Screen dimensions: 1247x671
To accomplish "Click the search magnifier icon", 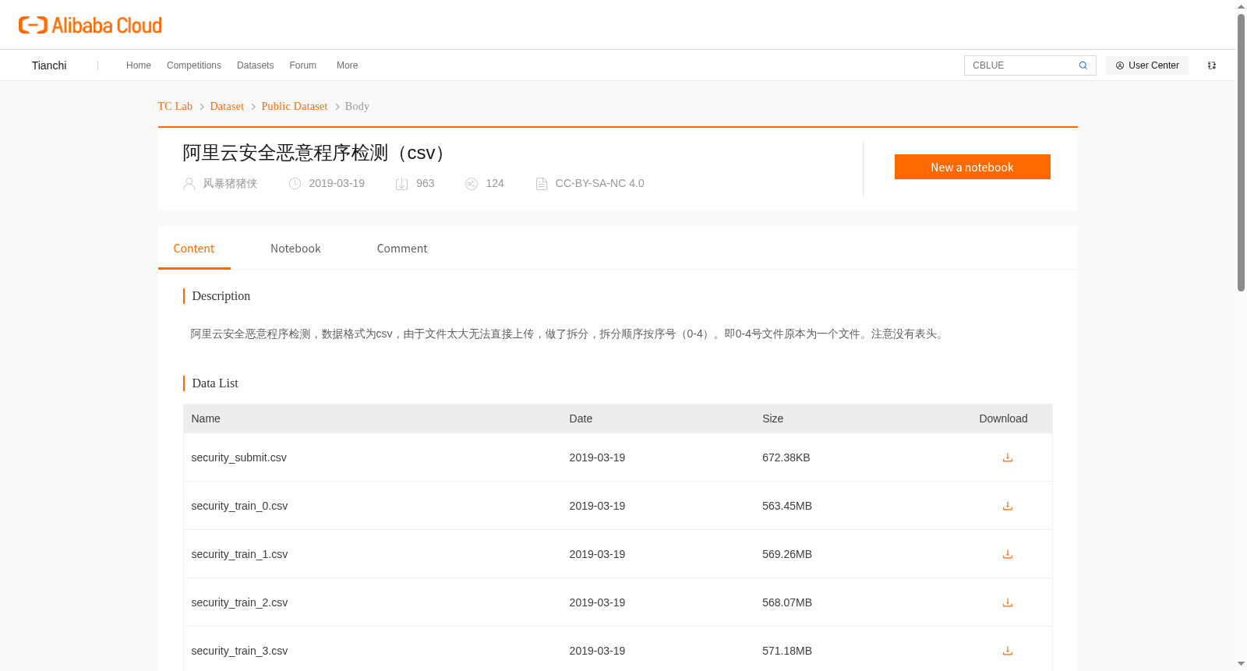I will point(1083,65).
